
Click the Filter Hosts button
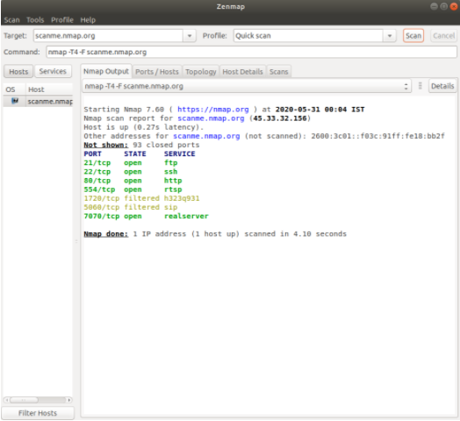coord(38,413)
